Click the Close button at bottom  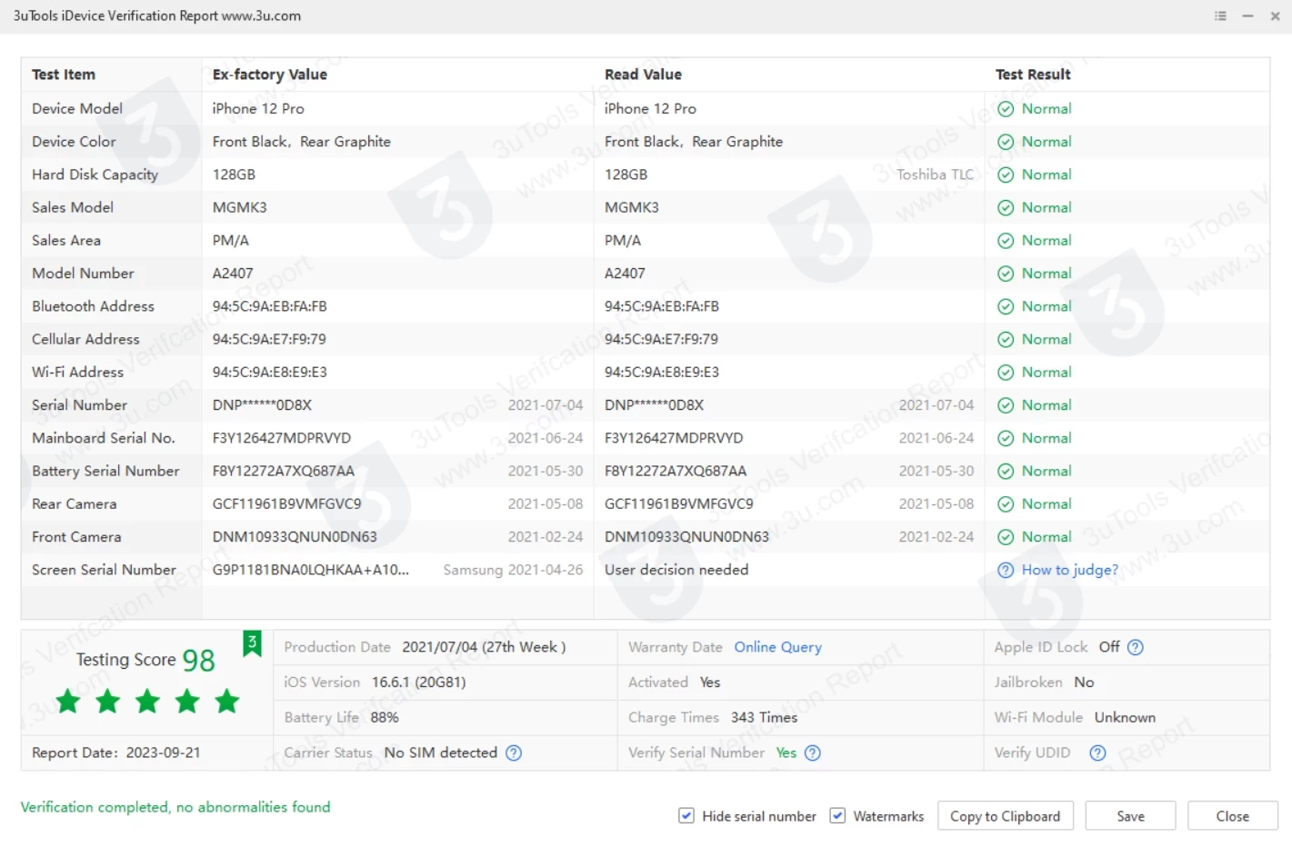(x=1232, y=816)
